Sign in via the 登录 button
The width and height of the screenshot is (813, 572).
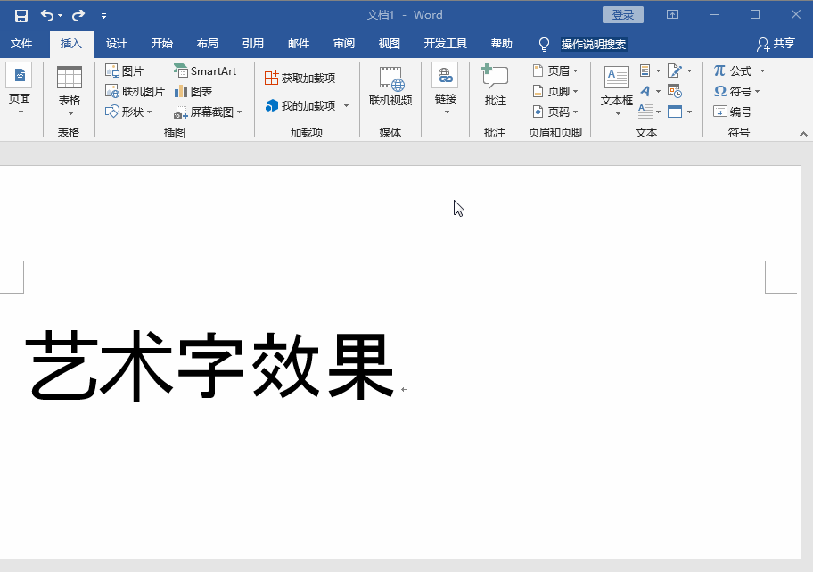tap(622, 14)
